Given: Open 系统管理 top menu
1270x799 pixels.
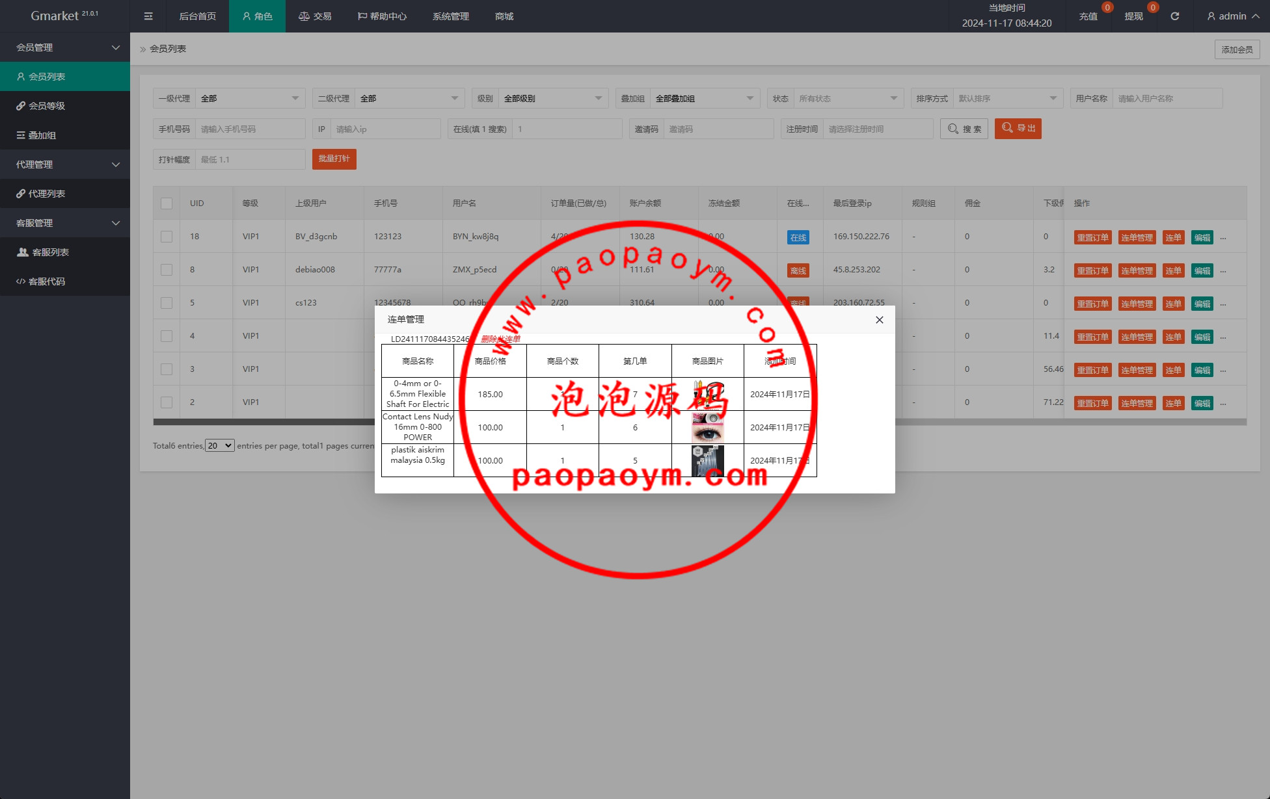Looking at the screenshot, I should tap(450, 16).
